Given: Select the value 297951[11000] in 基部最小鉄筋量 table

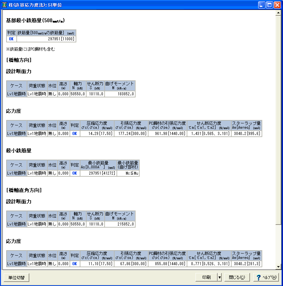Looking at the screenshot, I should [x=46, y=39].
